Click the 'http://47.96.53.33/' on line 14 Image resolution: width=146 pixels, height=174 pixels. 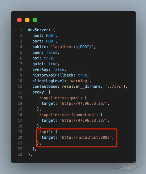84,104
